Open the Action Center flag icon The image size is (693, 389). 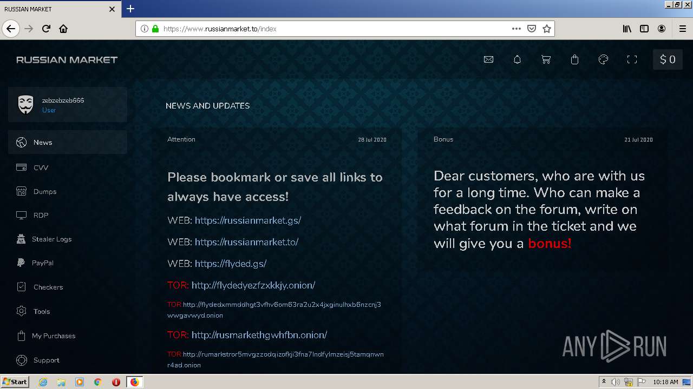[x=641, y=382]
